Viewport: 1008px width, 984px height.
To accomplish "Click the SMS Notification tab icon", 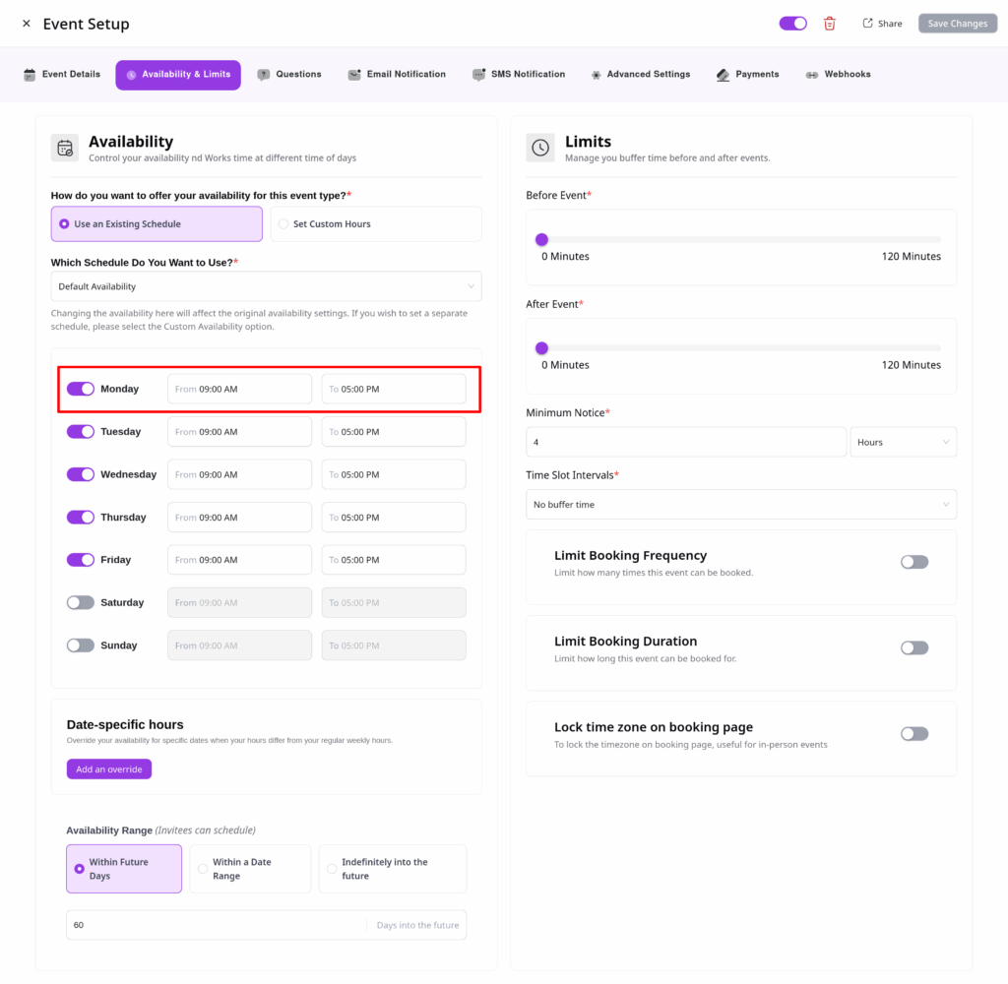I will [x=479, y=75].
